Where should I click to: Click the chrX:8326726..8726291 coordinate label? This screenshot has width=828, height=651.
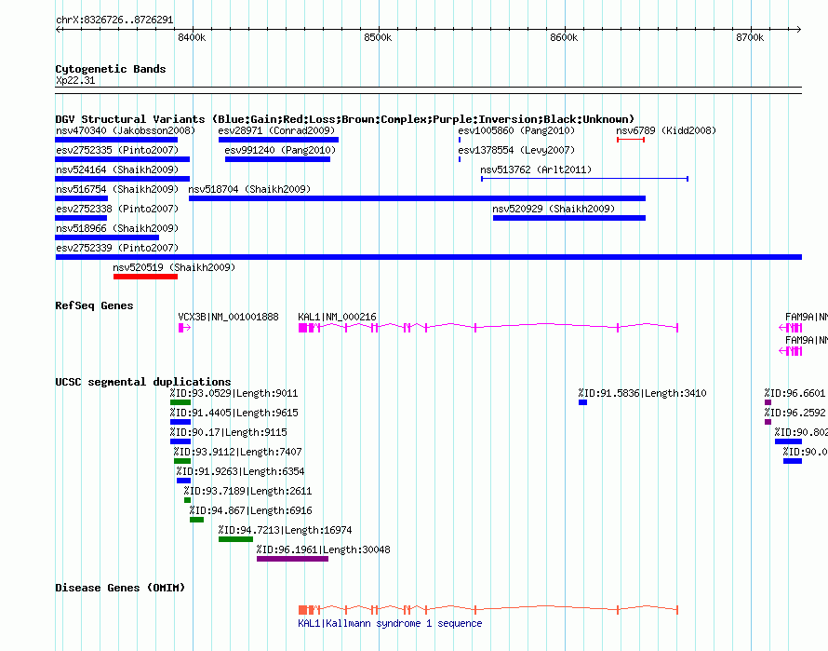point(114,20)
